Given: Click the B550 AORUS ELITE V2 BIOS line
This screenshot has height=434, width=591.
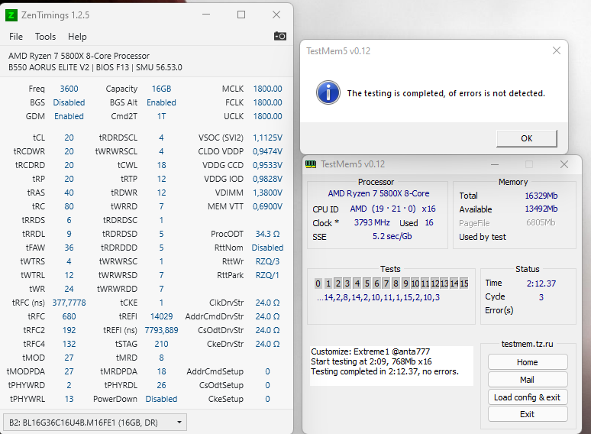Looking at the screenshot, I should 95,67.
